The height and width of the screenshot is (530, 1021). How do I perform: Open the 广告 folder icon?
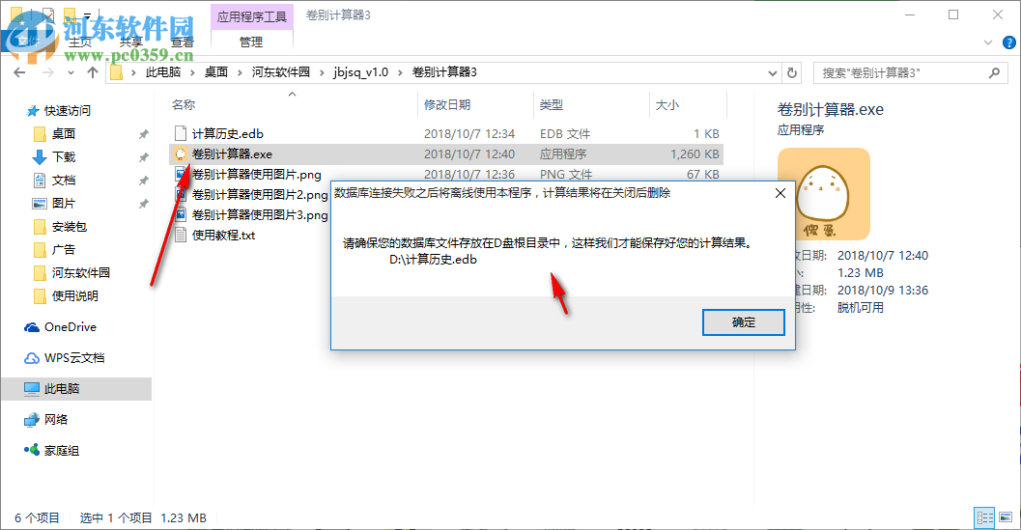click(40, 250)
